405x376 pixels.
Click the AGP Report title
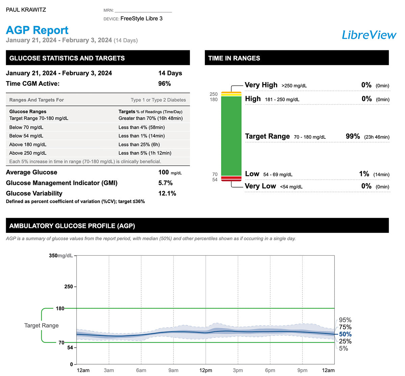[x=37, y=30]
